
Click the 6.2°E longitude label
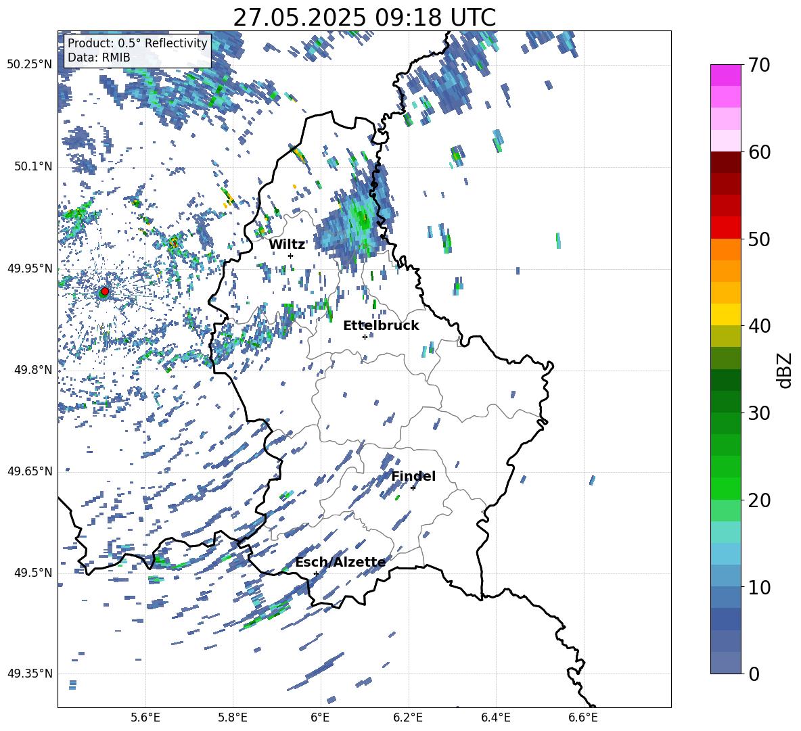tap(408, 717)
